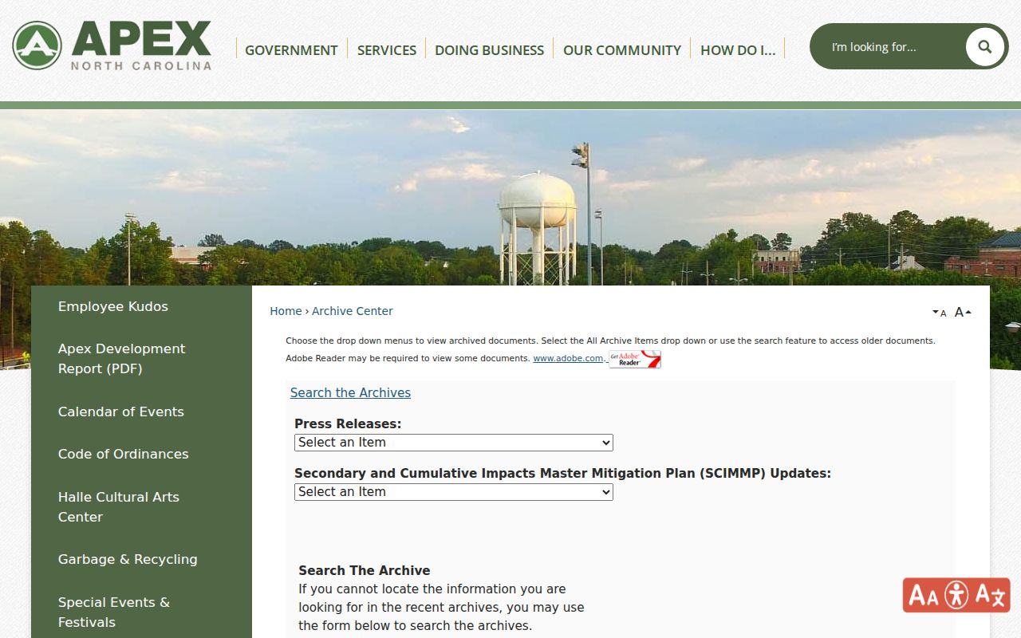Open the Government menu
The width and height of the screenshot is (1021, 638).
291,49
